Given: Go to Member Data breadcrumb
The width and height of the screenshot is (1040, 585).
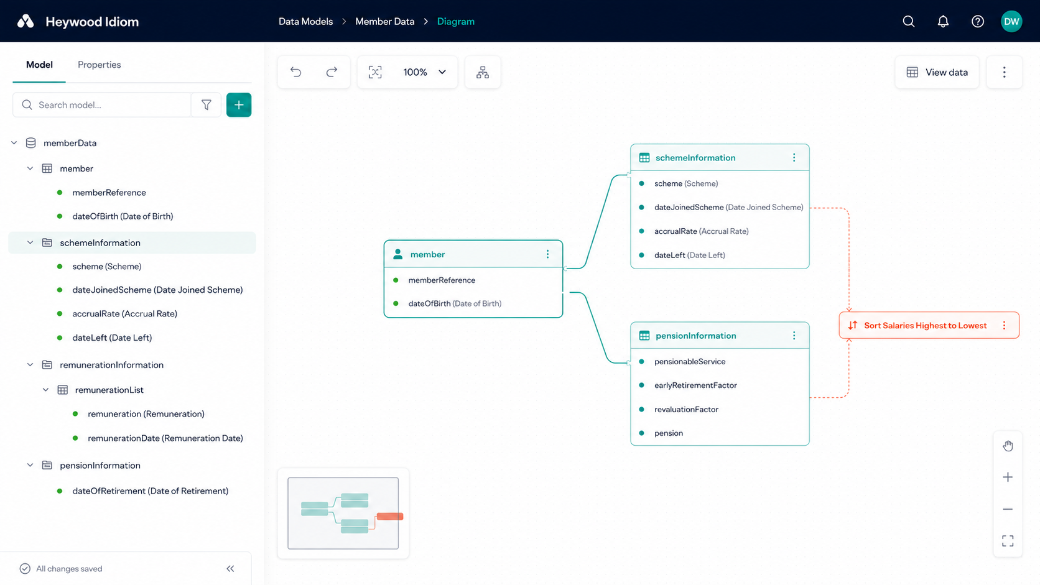Looking at the screenshot, I should pos(384,21).
